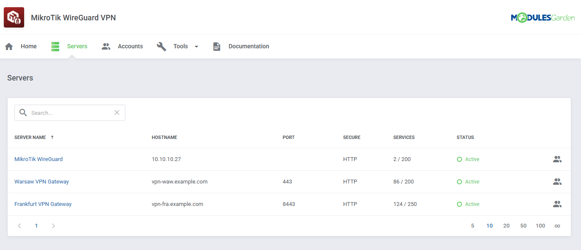
Task: Show 5 entries per page
Action: [473, 226]
